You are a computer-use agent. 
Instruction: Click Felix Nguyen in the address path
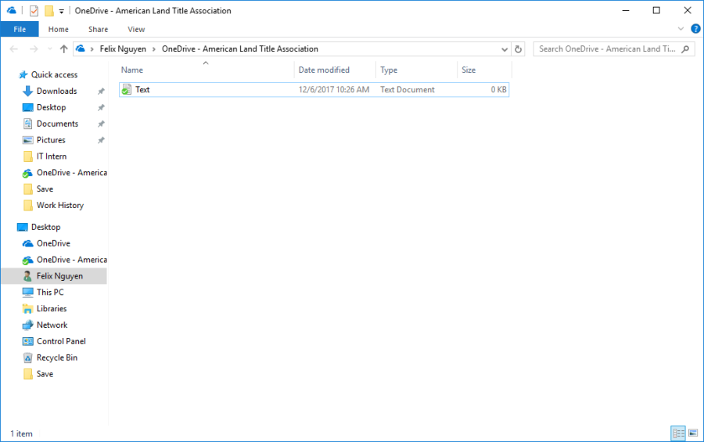point(123,49)
